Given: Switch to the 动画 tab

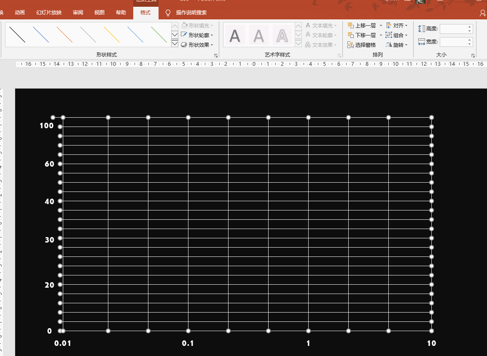Looking at the screenshot, I should coord(20,13).
